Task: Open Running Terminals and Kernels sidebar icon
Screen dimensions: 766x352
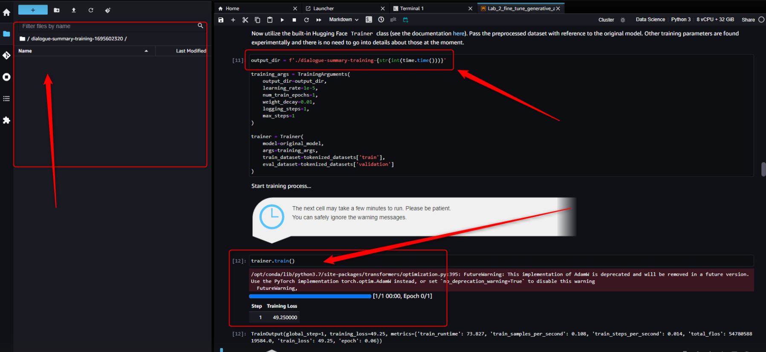Action: click(6, 77)
